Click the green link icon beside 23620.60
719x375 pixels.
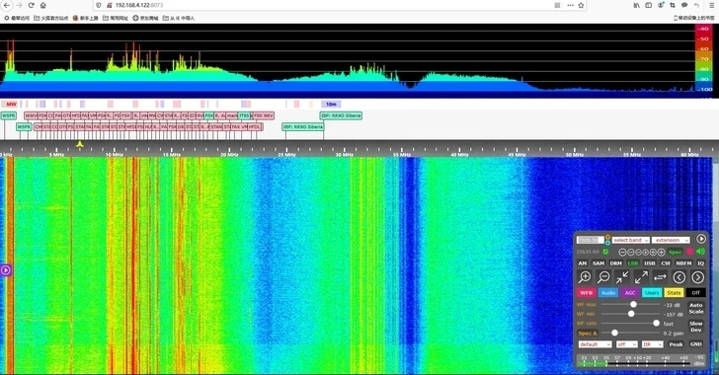pyautogui.click(x=605, y=252)
